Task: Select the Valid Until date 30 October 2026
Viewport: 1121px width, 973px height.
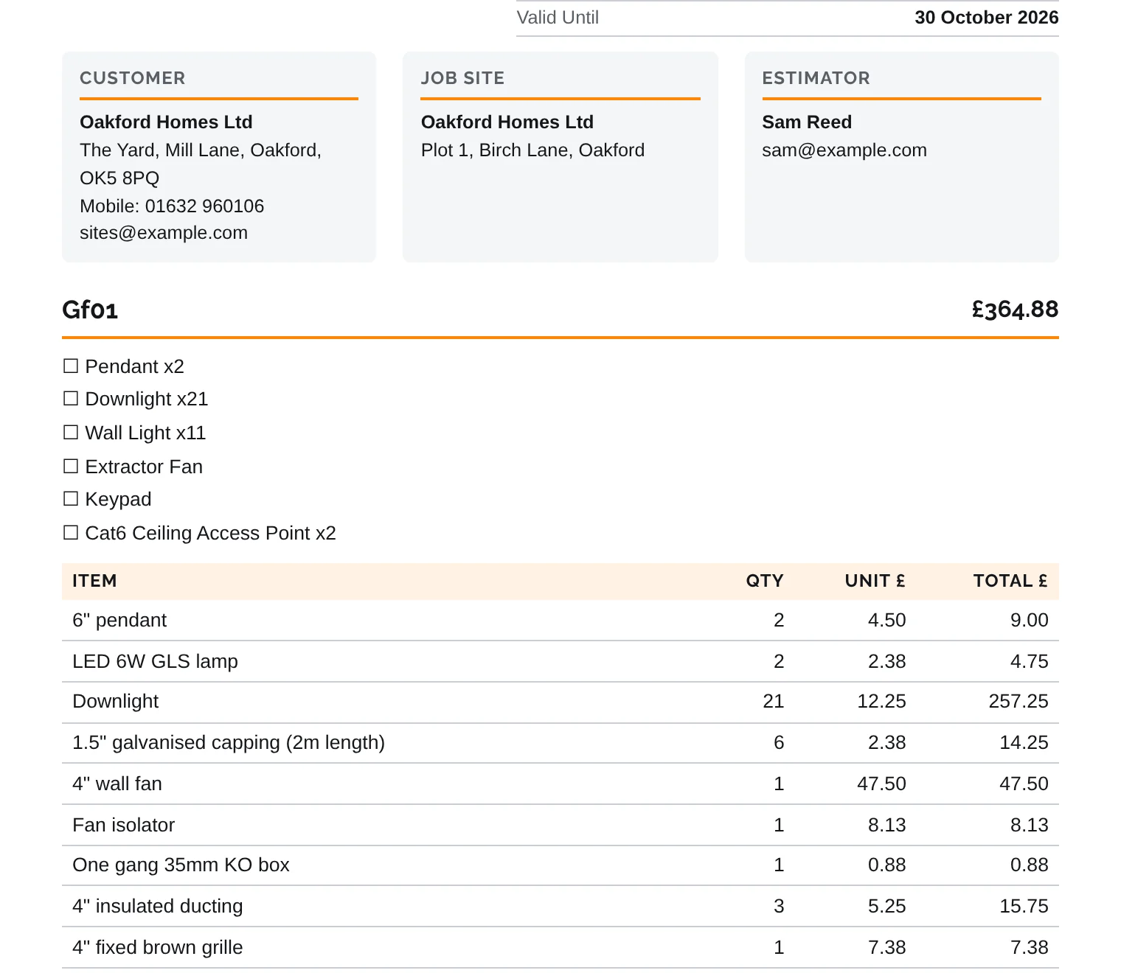Action: (986, 18)
